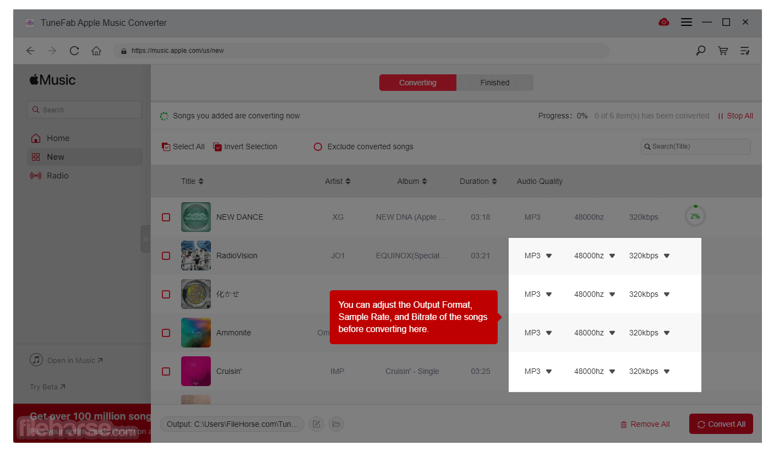The height and width of the screenshot is (456, 779).
Task: Enable Exclude converted songs radio option
Action: click(x=318, y=147)
